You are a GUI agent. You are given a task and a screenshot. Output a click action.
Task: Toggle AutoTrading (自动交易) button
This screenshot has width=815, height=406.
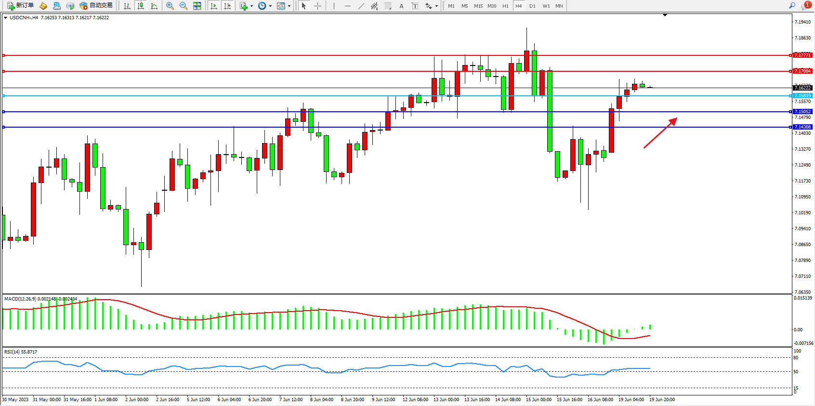96,6
